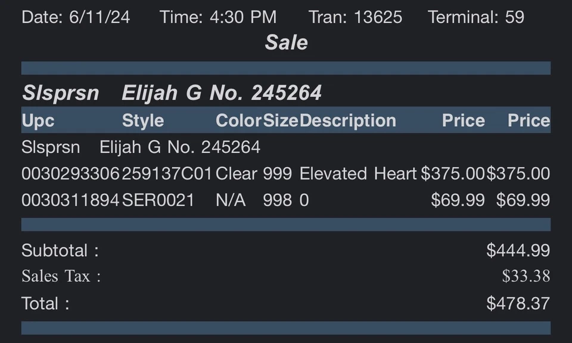Click the Description column header
Viewport: 572px width, 343px height.
[347, 121]
